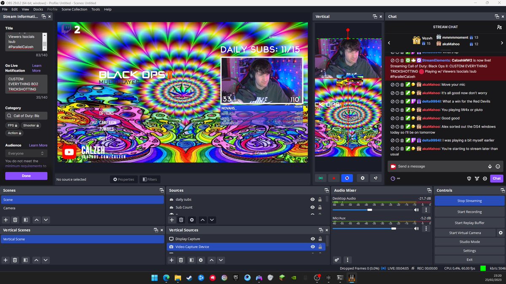Adjust Mic/Aux volume slider
The image size is (506, 284).
tap(394, 228)
